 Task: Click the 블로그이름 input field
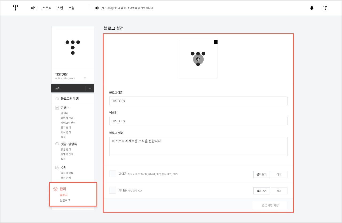click(198, 101)
